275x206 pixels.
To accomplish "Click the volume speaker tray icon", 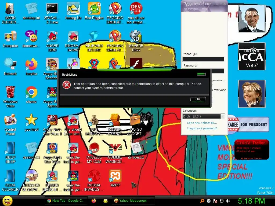I will pyautogui.click(x=228, y=201).
